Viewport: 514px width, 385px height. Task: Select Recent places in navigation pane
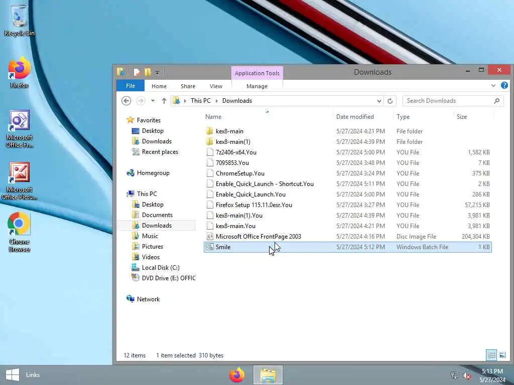click(160, 151)
